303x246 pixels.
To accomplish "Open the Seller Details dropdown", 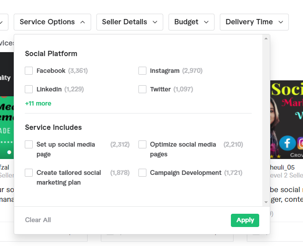I will point(130,22).
